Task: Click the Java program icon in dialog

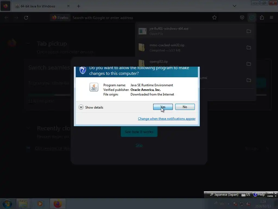Action: (x=94, y=87)
